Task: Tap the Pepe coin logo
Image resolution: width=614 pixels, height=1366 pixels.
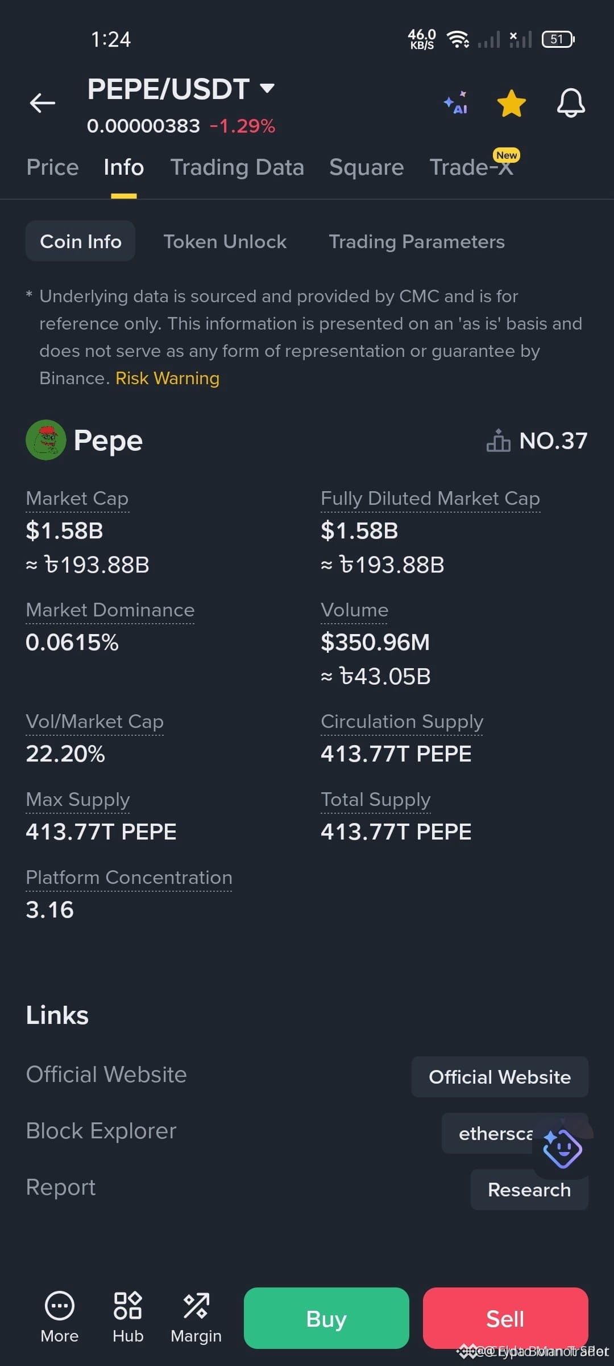Action: (x=46, y=440)
